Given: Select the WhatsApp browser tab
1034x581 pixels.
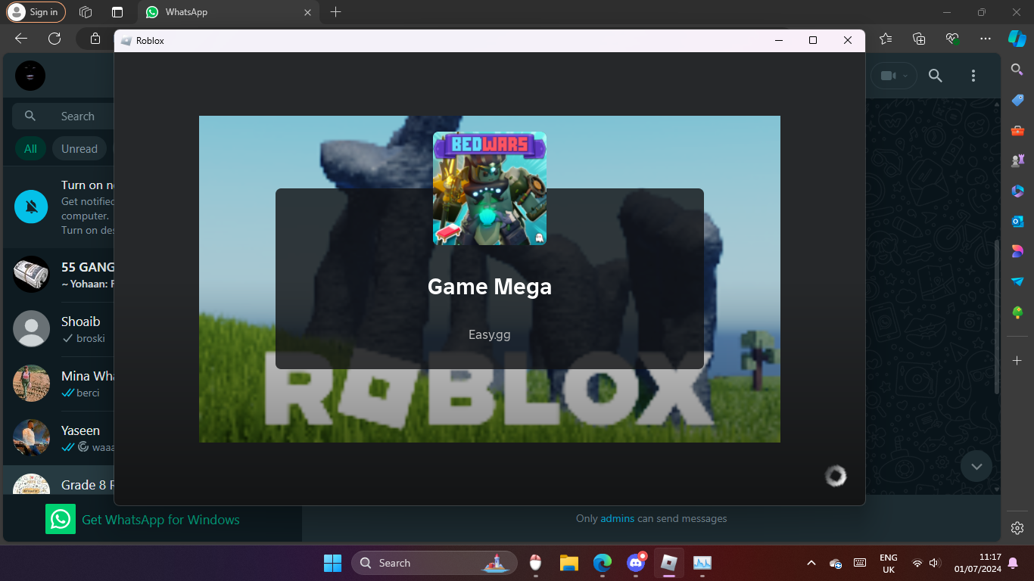Looking at the screenshot, I should 229,12.
